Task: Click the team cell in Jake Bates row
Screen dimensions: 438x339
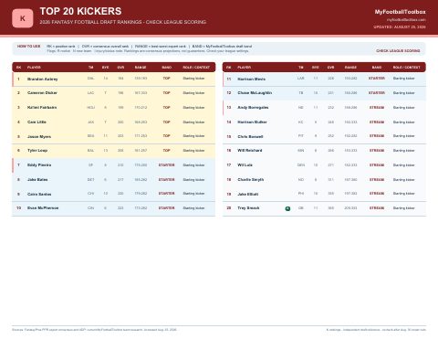Action: tap(90, 179)
